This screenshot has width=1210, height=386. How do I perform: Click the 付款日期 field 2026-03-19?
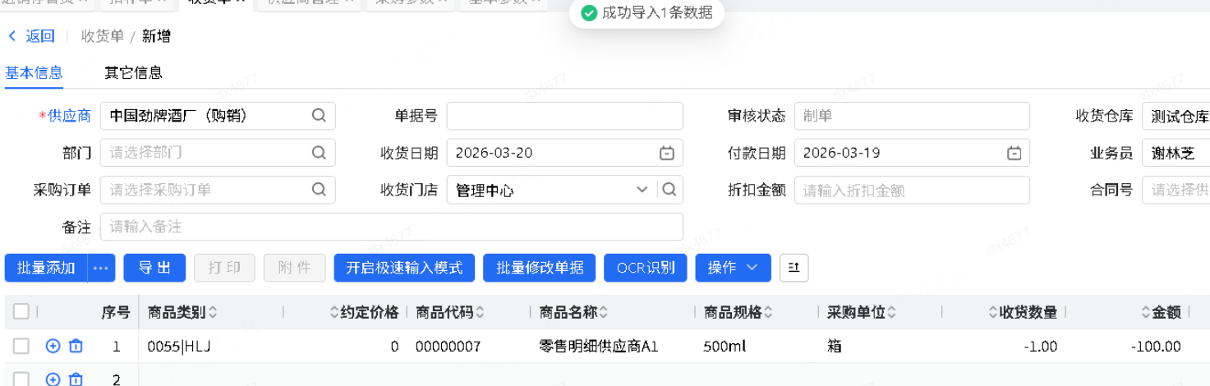[x=912, y=153]
